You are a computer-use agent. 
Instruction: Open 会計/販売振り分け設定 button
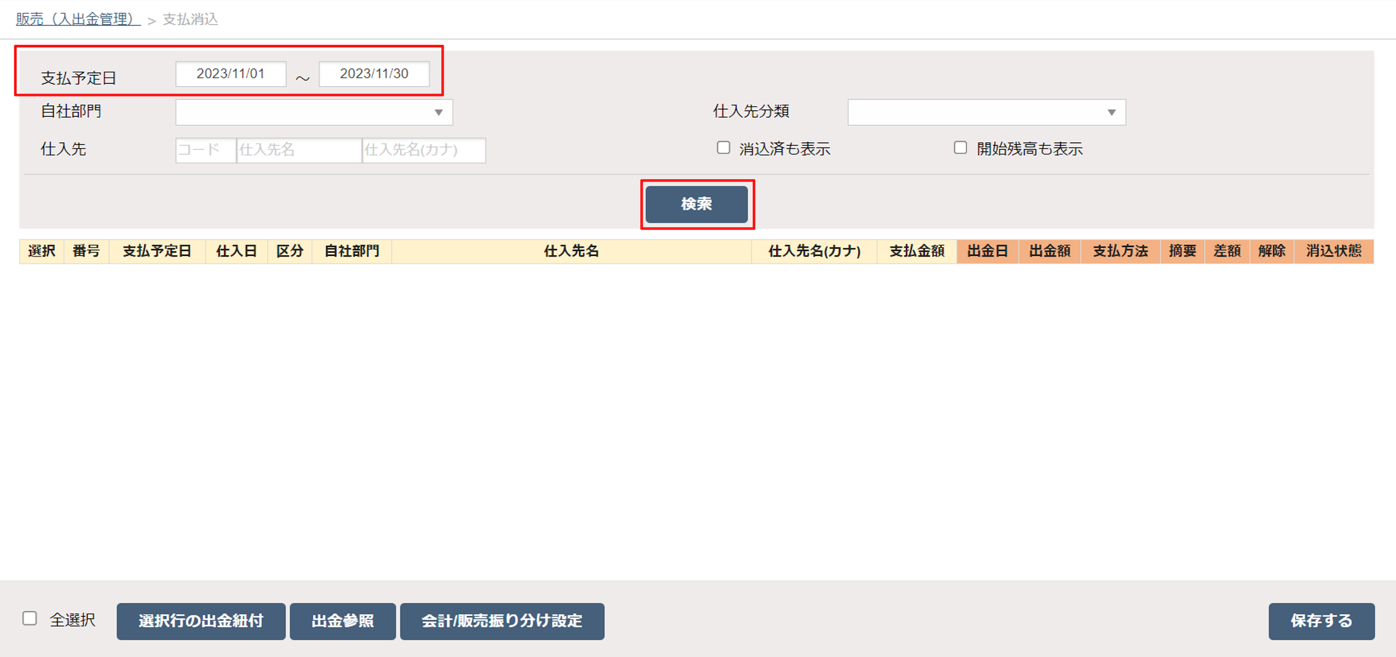(501, 621)
